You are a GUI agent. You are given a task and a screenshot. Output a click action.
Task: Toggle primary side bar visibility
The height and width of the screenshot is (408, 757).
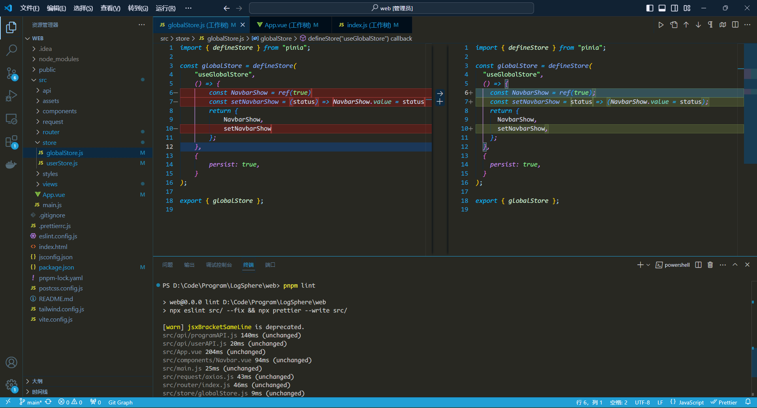coord(650,8)
